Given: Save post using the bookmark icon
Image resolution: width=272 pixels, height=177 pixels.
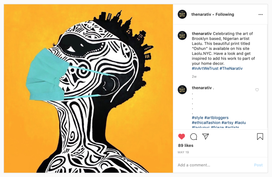Looking at the screenshot, I should click(x=260, y=136).
